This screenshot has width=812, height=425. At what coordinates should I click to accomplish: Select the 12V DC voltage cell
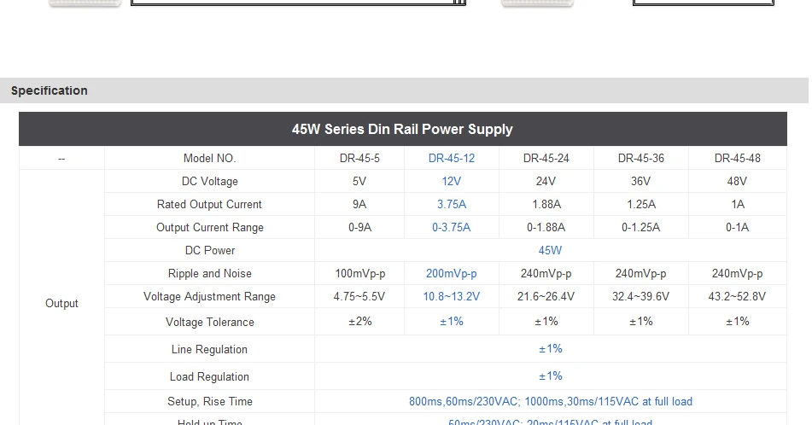coord(451,181)
